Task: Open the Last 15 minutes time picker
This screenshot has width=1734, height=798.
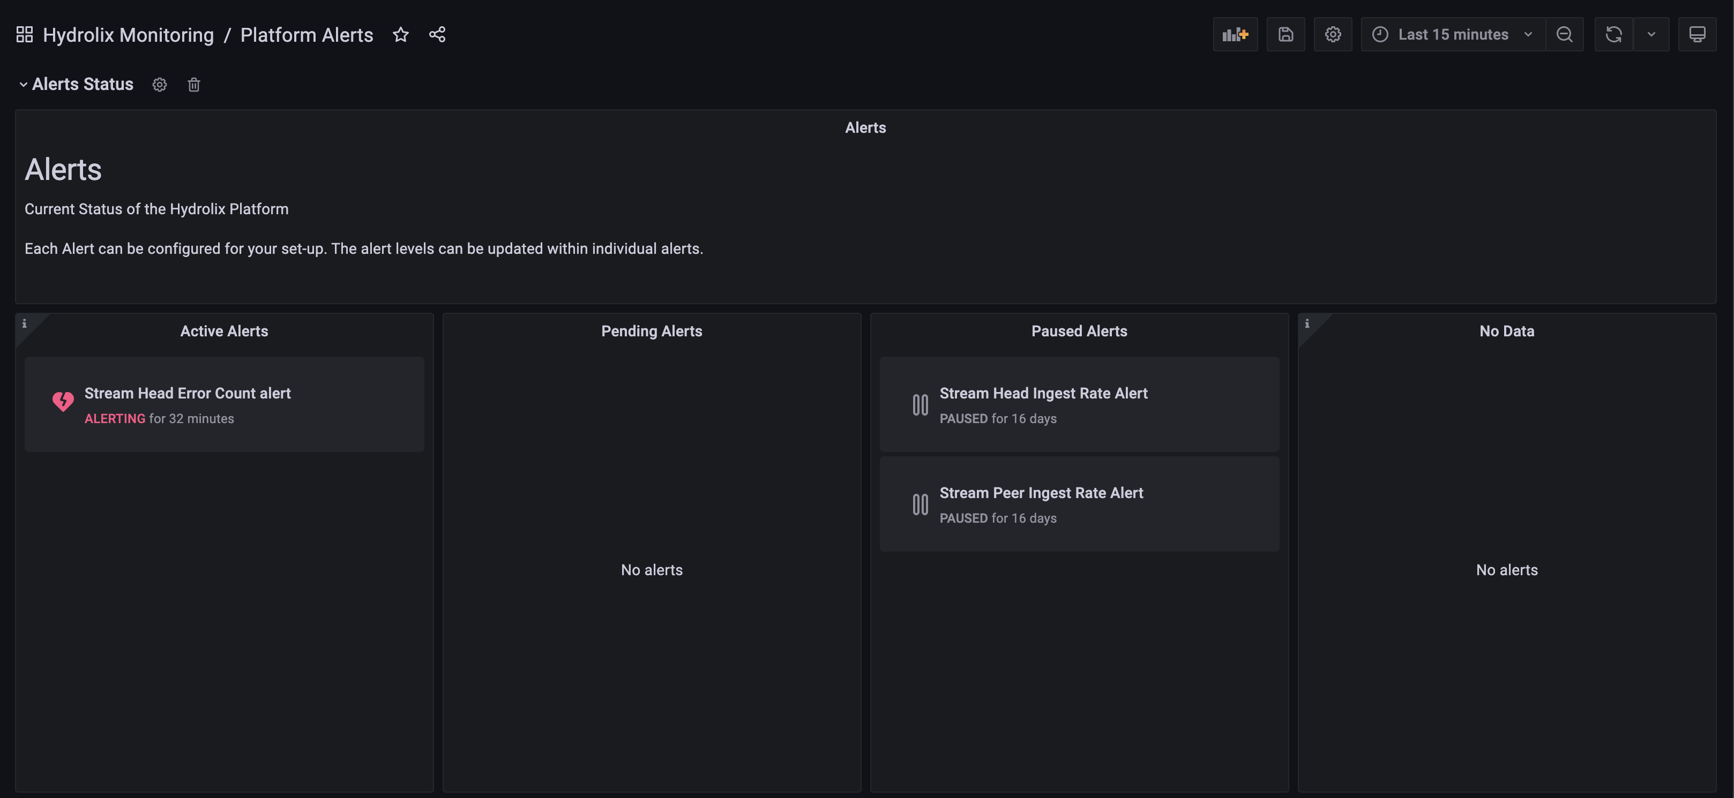Action: (x=1452, y=34)
